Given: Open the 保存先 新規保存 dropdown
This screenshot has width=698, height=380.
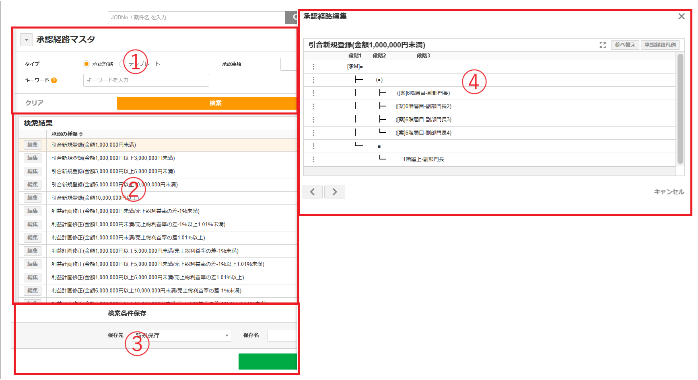Looking at the screenshot, I should 181,335.
